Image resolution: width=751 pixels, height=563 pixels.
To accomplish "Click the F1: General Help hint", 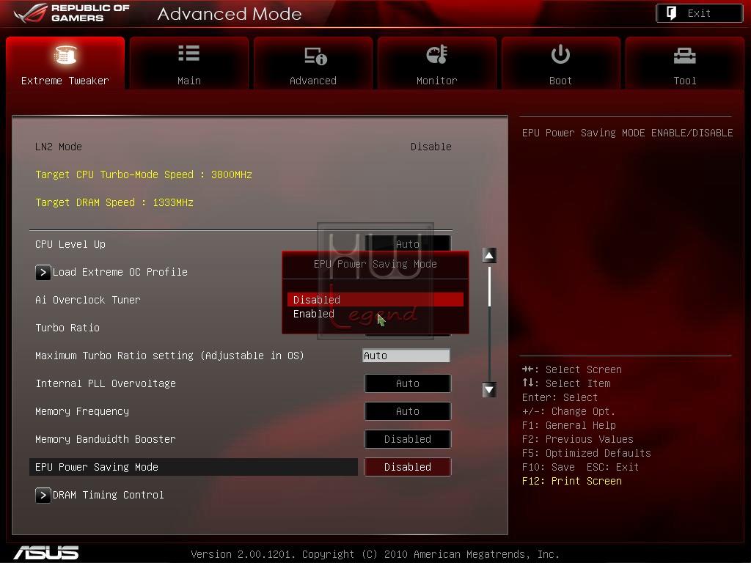I will click(x=569, y=425).
